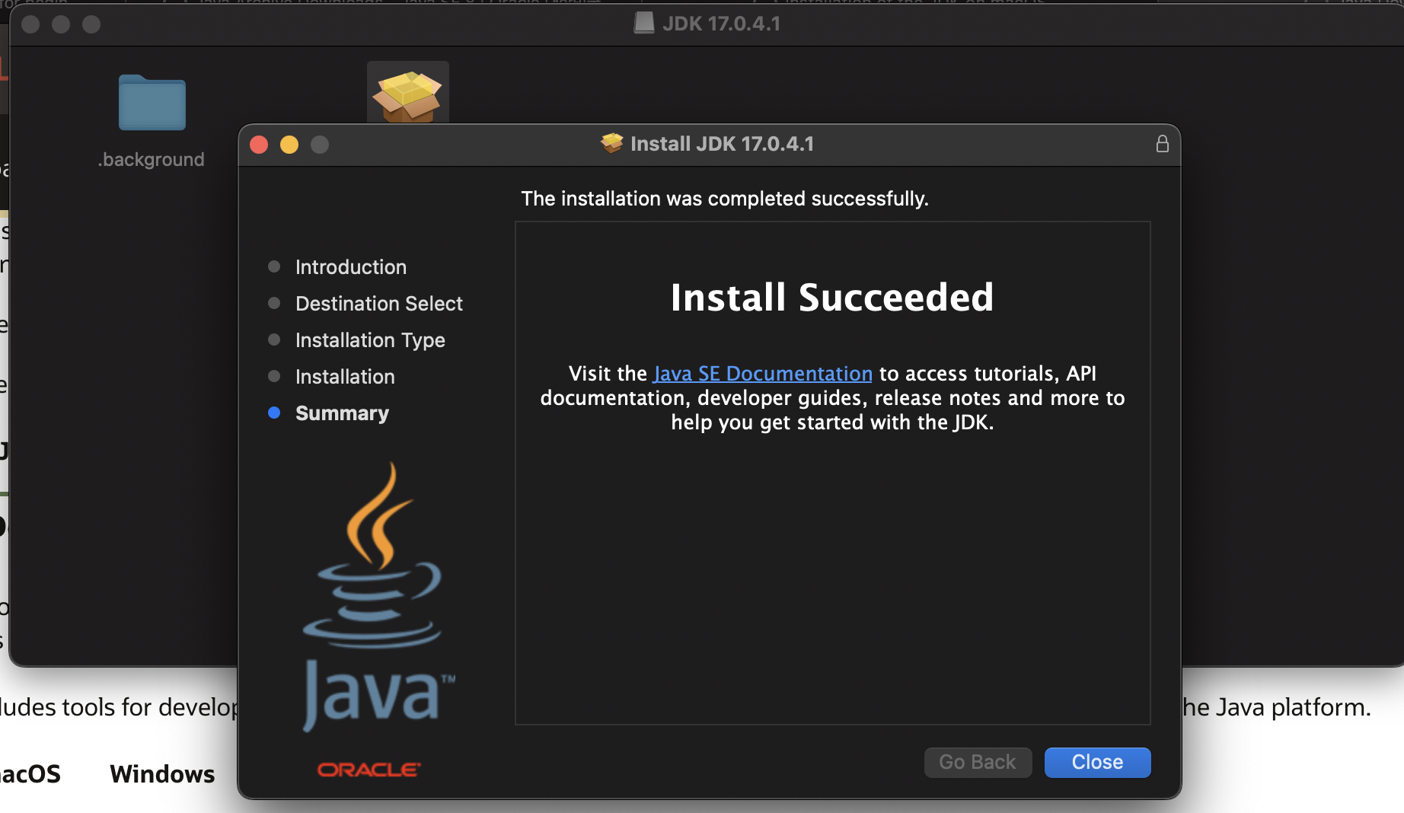Screen dimensions: 1404x813
Task: Click the Destination Select step
Action: (379, 304)
